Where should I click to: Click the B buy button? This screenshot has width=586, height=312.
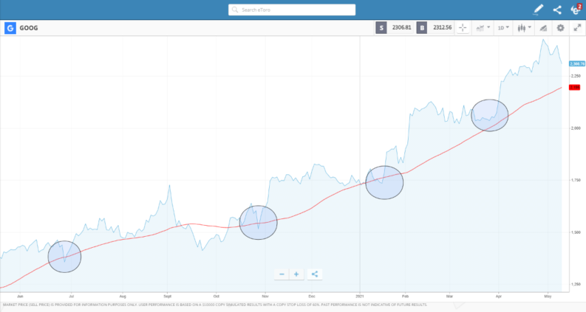click(x=422, y=28)
